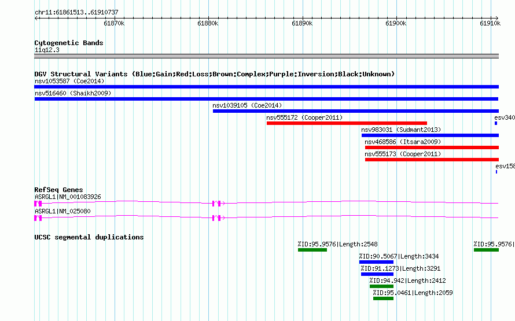The width and height of the screenshot is (515, 321).
Task: Click the nsv983031 (Sudmant2013) blue bar
Action: [x=431, y=135]
